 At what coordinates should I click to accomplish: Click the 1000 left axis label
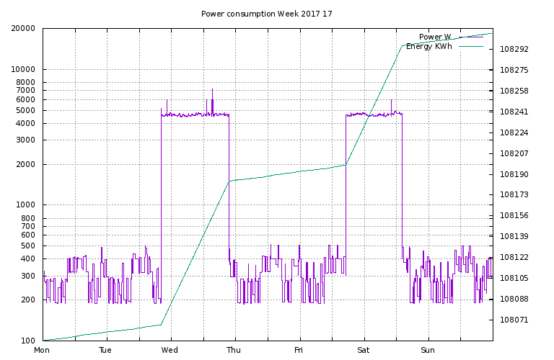[x=26, y=205]
